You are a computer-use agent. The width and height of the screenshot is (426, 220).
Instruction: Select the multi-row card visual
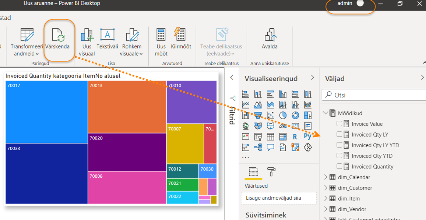click(308, 126)
